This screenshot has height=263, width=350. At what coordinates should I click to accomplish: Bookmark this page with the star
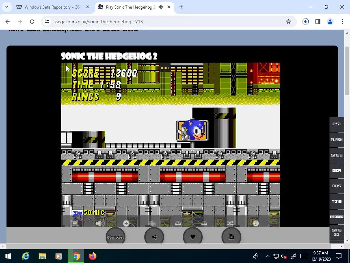click(x=288, y=22)
